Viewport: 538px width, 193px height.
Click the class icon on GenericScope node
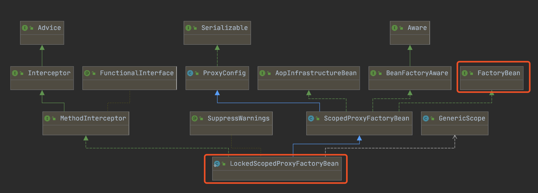point(426,118)
